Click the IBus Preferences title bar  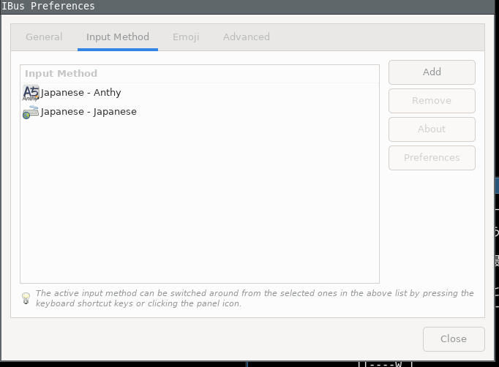click(x=248, y=7)
